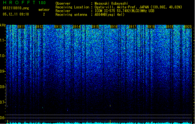Click the 0911 time marker label
195x124 pixels.
[21, 27]
